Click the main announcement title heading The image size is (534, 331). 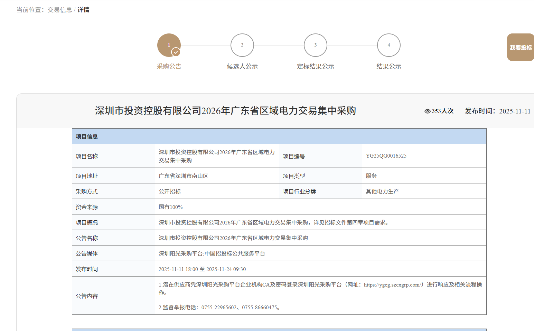[x=225, y=111]
